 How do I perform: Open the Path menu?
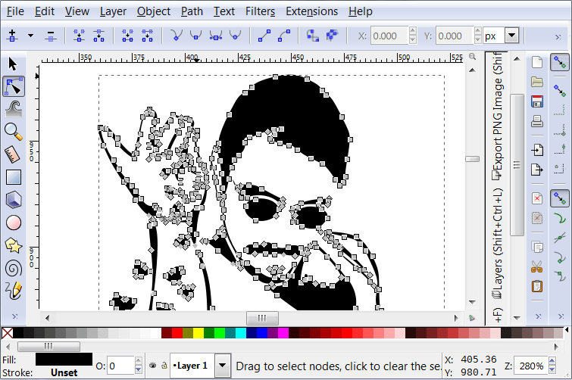point(192,11)
